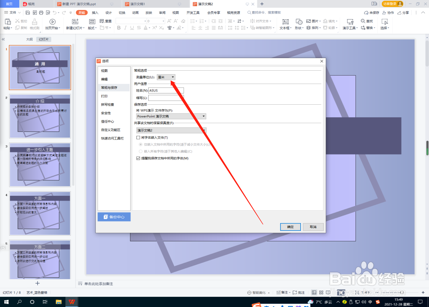The image size is (429, 307).
Task: Uncheck remind me to save fonts checkbox
Action: pyautogui.click(x=138, y=158)
